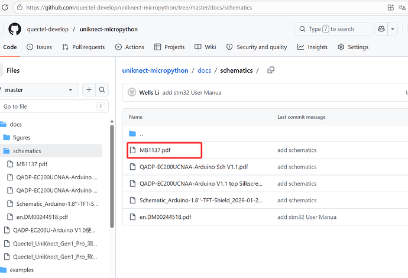Click the Name column header
This screenshot has height=278, width=408.
[x=135, y=117]
